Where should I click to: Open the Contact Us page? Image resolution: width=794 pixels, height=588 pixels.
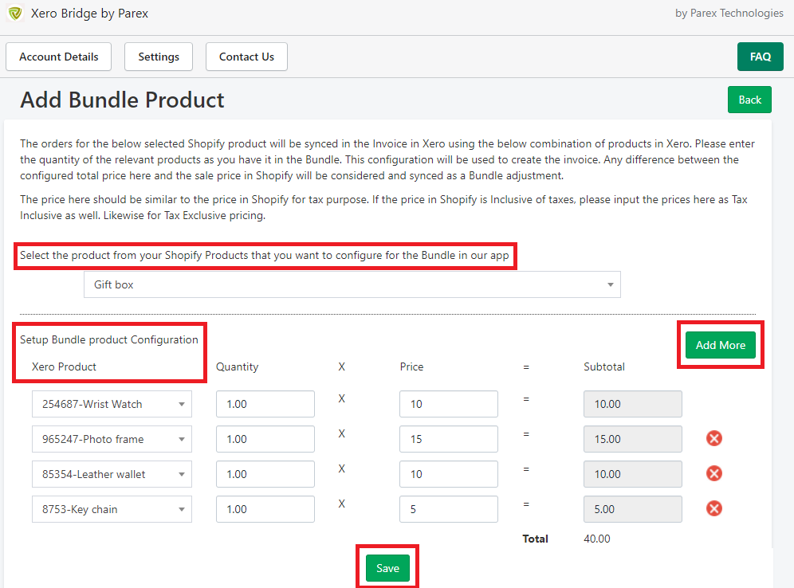click(246, 57)
